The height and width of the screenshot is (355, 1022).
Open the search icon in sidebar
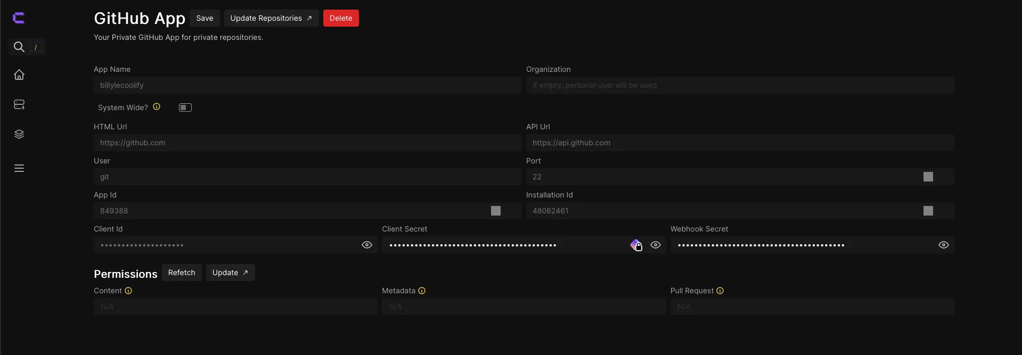[x=19, y=47]
